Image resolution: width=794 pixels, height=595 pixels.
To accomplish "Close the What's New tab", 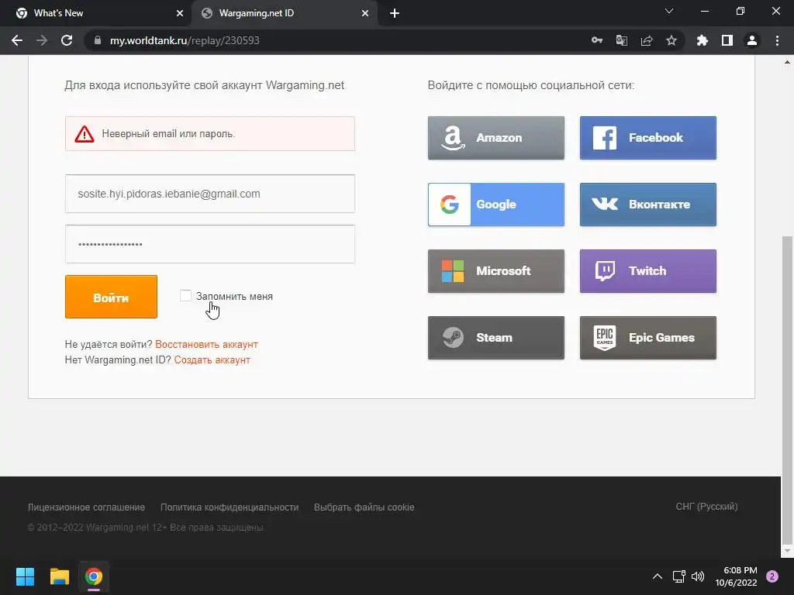I will point(180,13).
